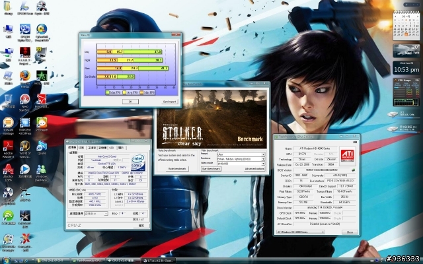This screenshot has width=423, height=264.
Task: Click the Start benchmark button
Action: (x=211, y=169)
